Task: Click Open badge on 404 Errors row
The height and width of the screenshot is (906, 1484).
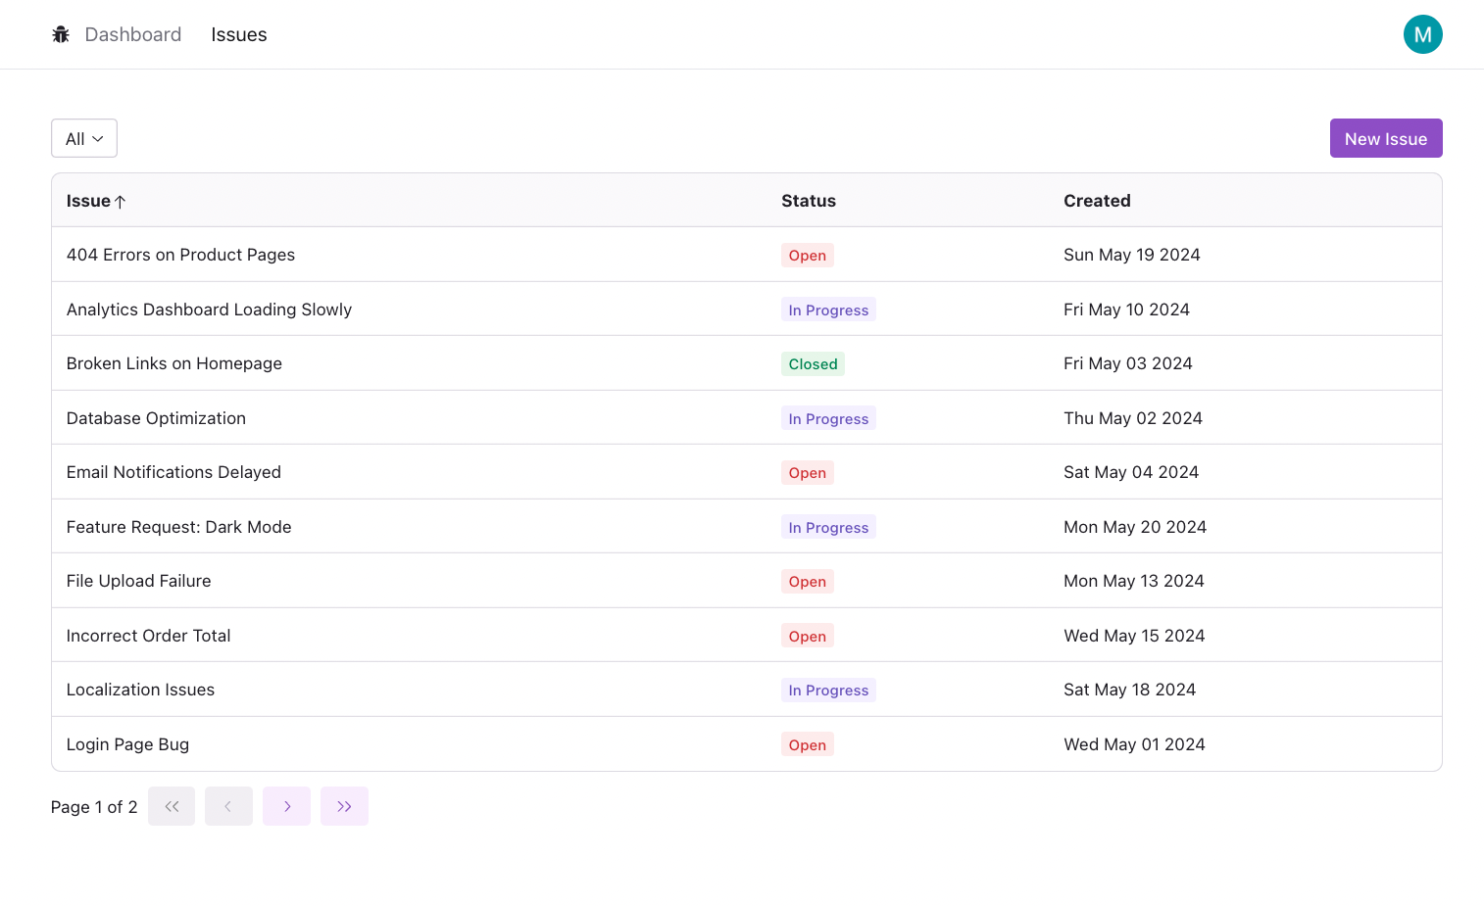Action: pos(808,256)
